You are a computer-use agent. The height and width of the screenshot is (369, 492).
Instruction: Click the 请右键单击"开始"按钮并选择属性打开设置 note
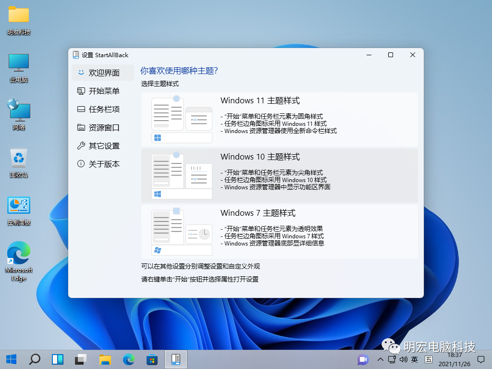click(x=200, y=279)
